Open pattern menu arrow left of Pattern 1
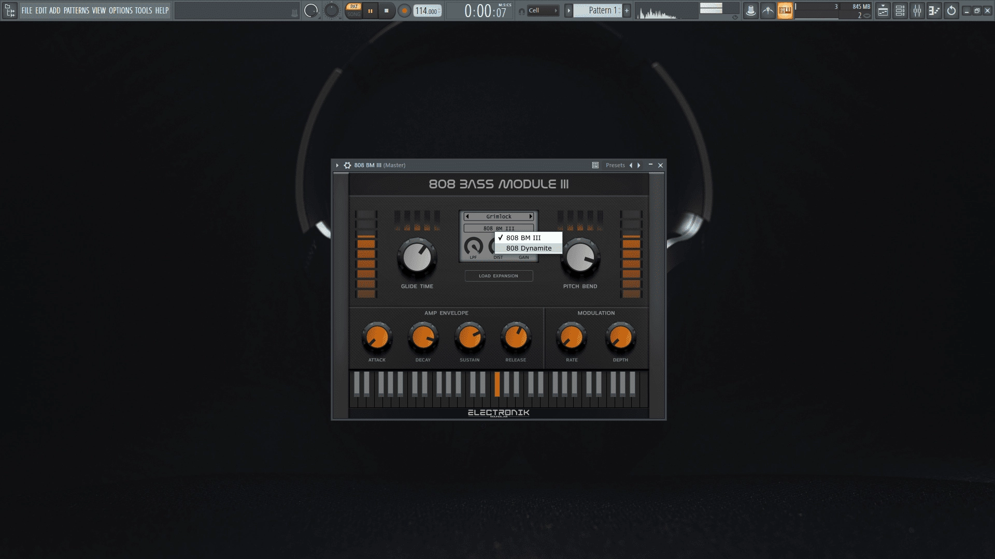 (568, 10)
